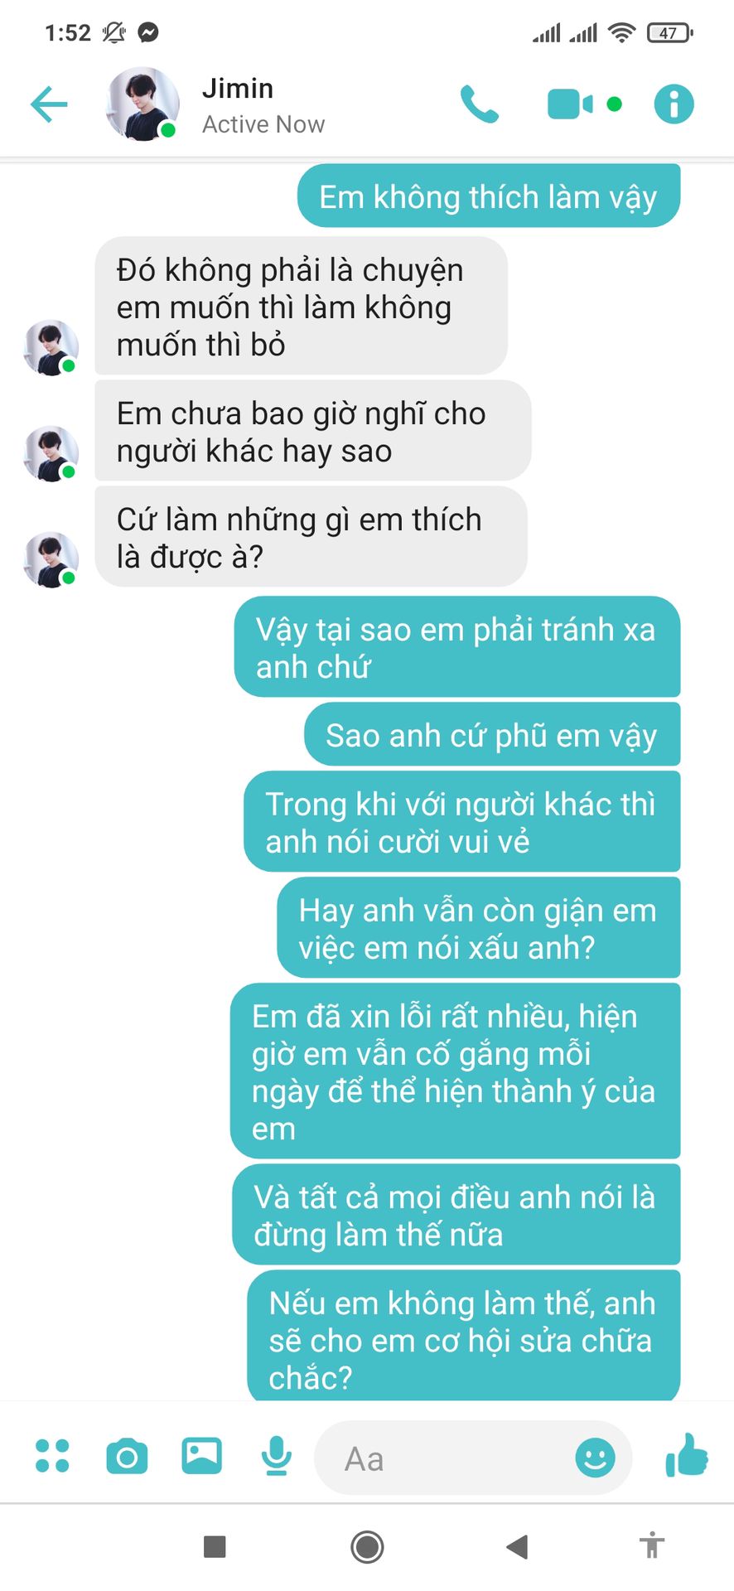
Task: Send a thumbs-up like
Action: [x=687, y=1456]
